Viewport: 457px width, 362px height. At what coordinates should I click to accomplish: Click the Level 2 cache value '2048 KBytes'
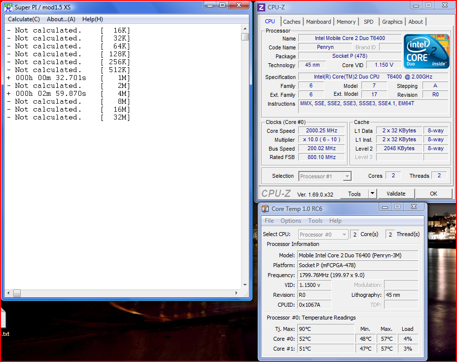(399, 148)
